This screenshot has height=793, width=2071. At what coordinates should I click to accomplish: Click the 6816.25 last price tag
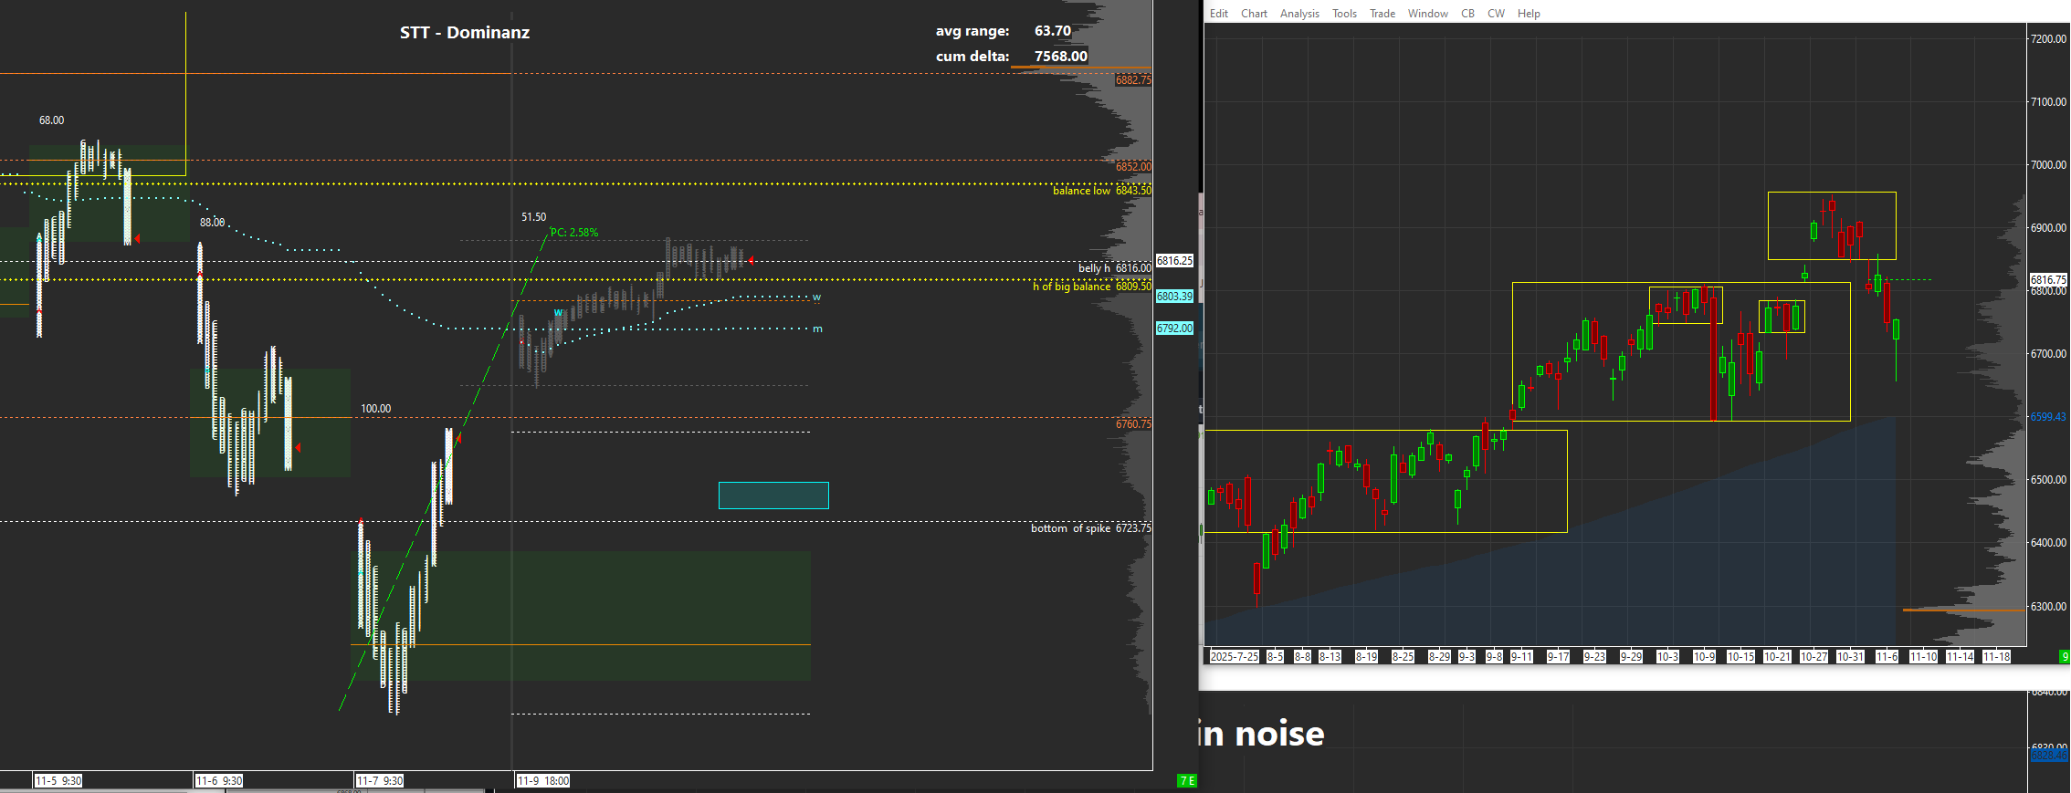click(x=1174, y=261)
